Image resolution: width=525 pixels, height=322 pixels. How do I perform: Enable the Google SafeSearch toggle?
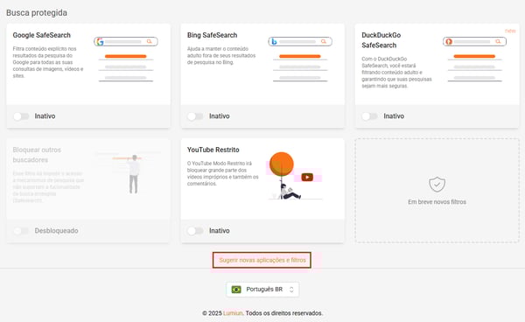coord(21,116)
